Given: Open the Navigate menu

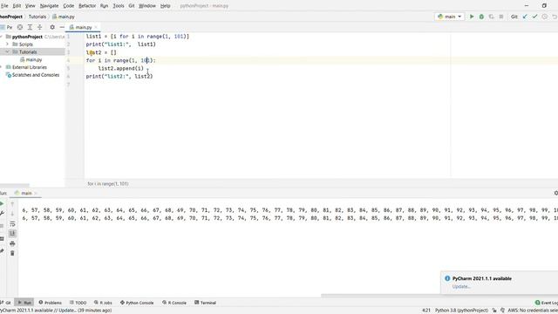Looking at the screenshot, I should point(49,6).
